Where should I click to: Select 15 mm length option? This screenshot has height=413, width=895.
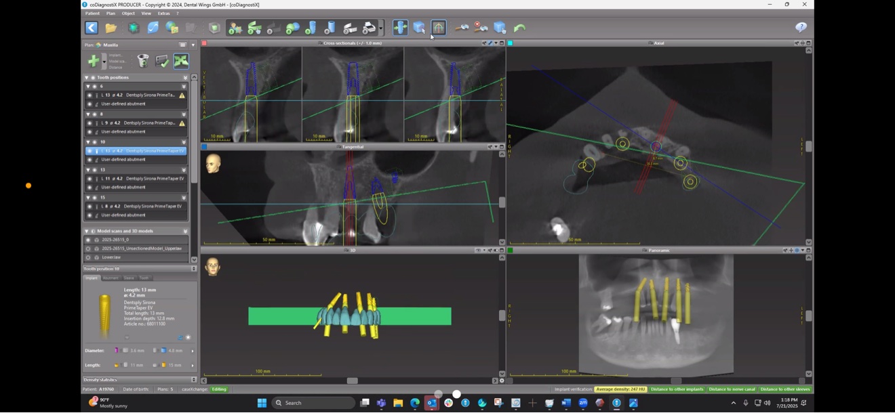pos(169,366)
